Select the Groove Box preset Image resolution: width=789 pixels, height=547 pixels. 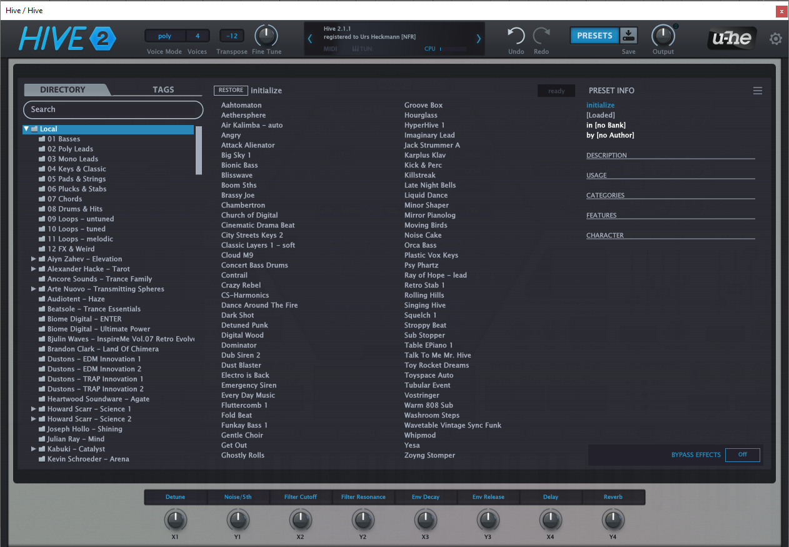(x=423, y=105)
